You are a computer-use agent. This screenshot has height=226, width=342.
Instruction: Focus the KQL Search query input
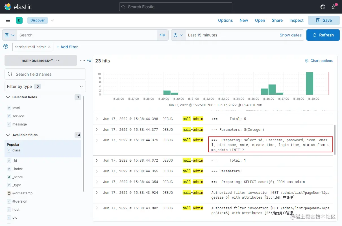click(87, 35)
